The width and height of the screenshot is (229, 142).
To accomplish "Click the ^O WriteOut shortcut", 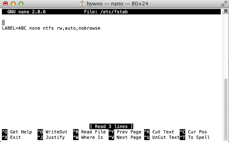I will [52, 132].
